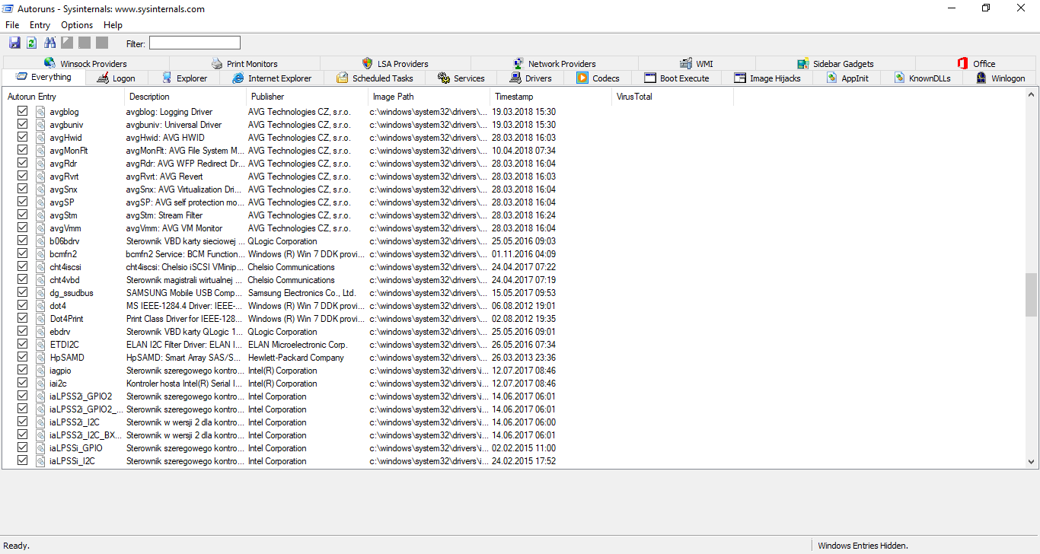
Task: Click the Winsock Providers tab icon
Action: [x=50, y=63]
